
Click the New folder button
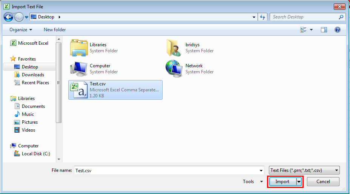tap(55, 30)
